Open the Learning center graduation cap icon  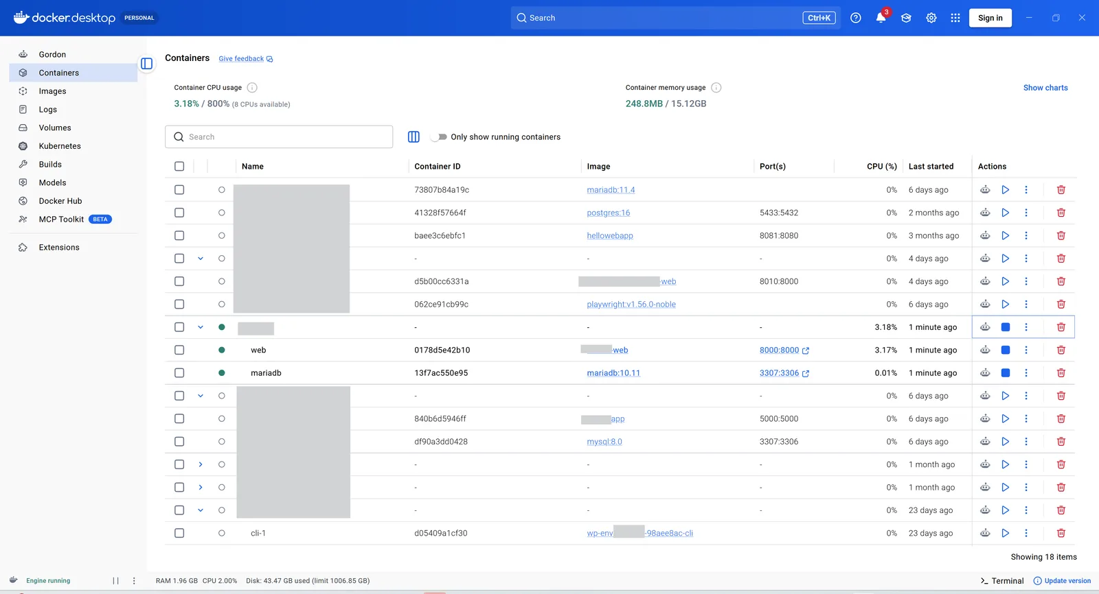click(906, 18)
